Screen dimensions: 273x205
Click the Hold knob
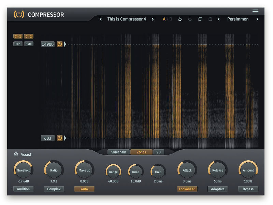[158, 172]
